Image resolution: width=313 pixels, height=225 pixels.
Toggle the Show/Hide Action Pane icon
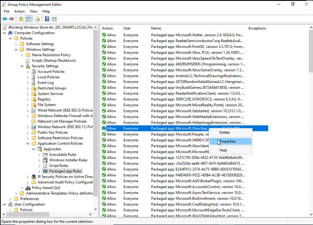[54, 19]
